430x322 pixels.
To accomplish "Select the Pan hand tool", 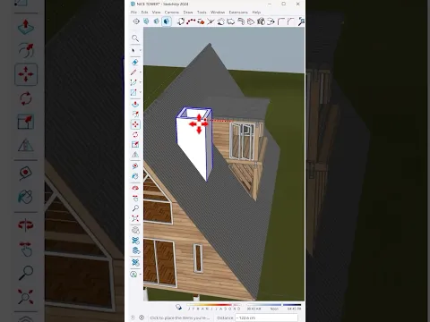I will (x=135, y=199).
